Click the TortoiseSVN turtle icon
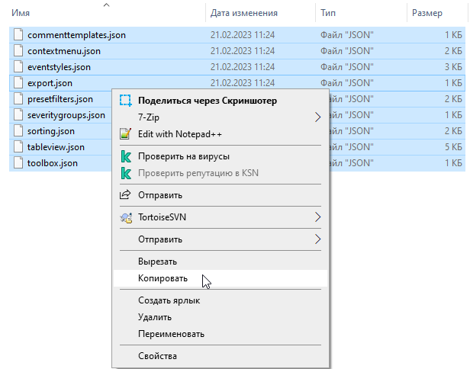Image resolution: width=470 pixels, height=369 pixels. pyautogui.click(x=126, y=217)
